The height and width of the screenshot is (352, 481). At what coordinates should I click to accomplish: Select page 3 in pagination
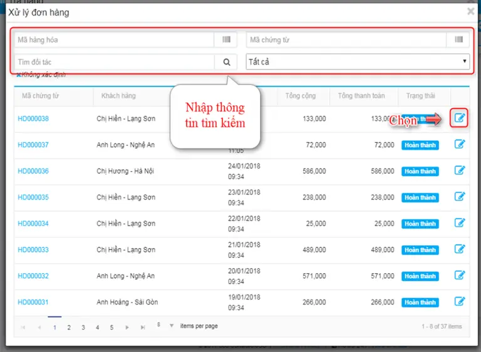click(x=83, y=328)
